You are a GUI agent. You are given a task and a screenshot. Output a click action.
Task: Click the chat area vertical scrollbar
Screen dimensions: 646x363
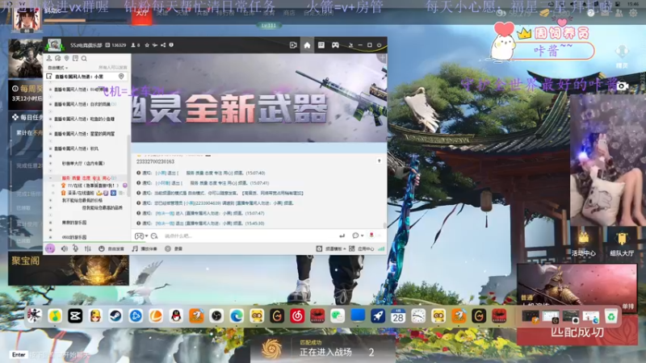coord(385,225)
